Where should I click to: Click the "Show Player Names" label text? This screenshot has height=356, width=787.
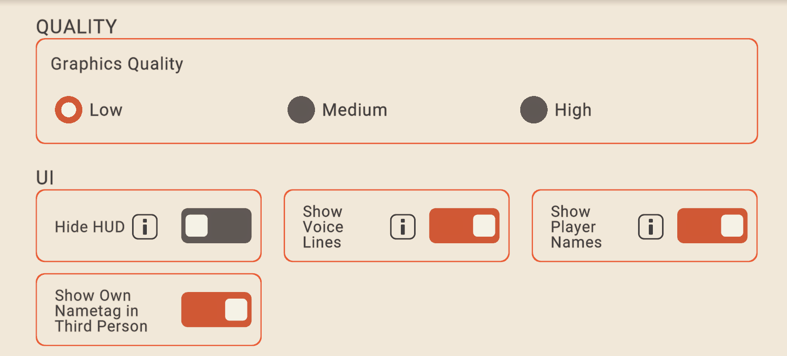coord(576,226)
